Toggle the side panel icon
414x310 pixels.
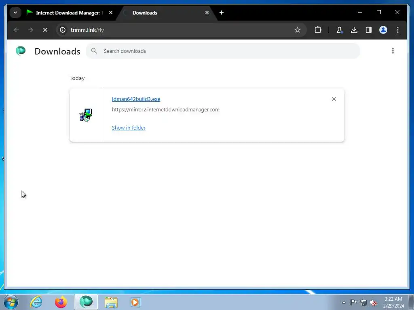pos(369,30)
